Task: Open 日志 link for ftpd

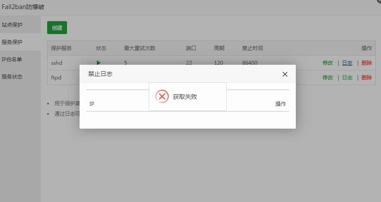Action: coord(347,77)
